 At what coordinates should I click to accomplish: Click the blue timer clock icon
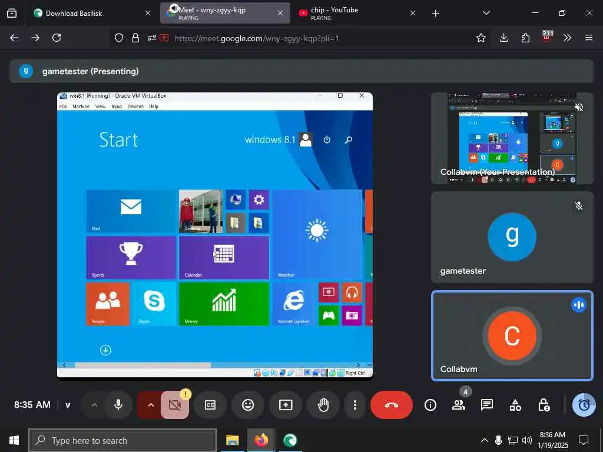click(x=584, y=405)
